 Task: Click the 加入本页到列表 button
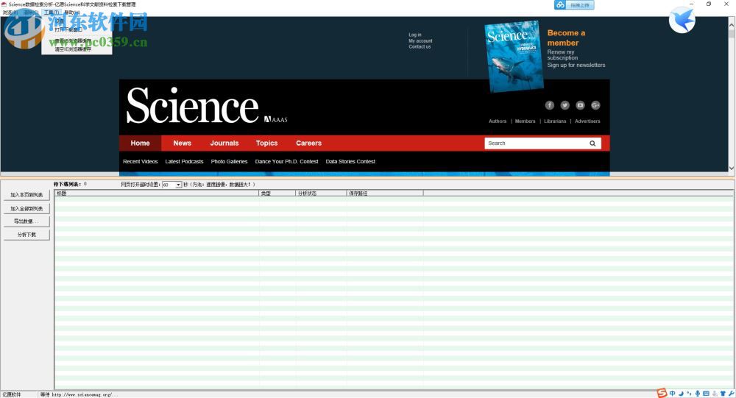point(26,195)
